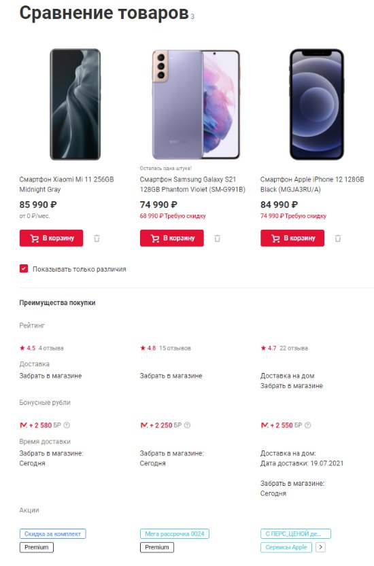
Task: Open bonus info icon next to 2 580 БР
Action: [x=67, y=425]
